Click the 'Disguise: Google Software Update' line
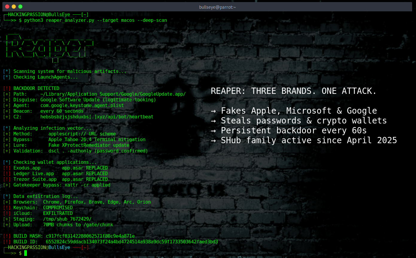Screen dimensions: 416x258 point(80,100)
